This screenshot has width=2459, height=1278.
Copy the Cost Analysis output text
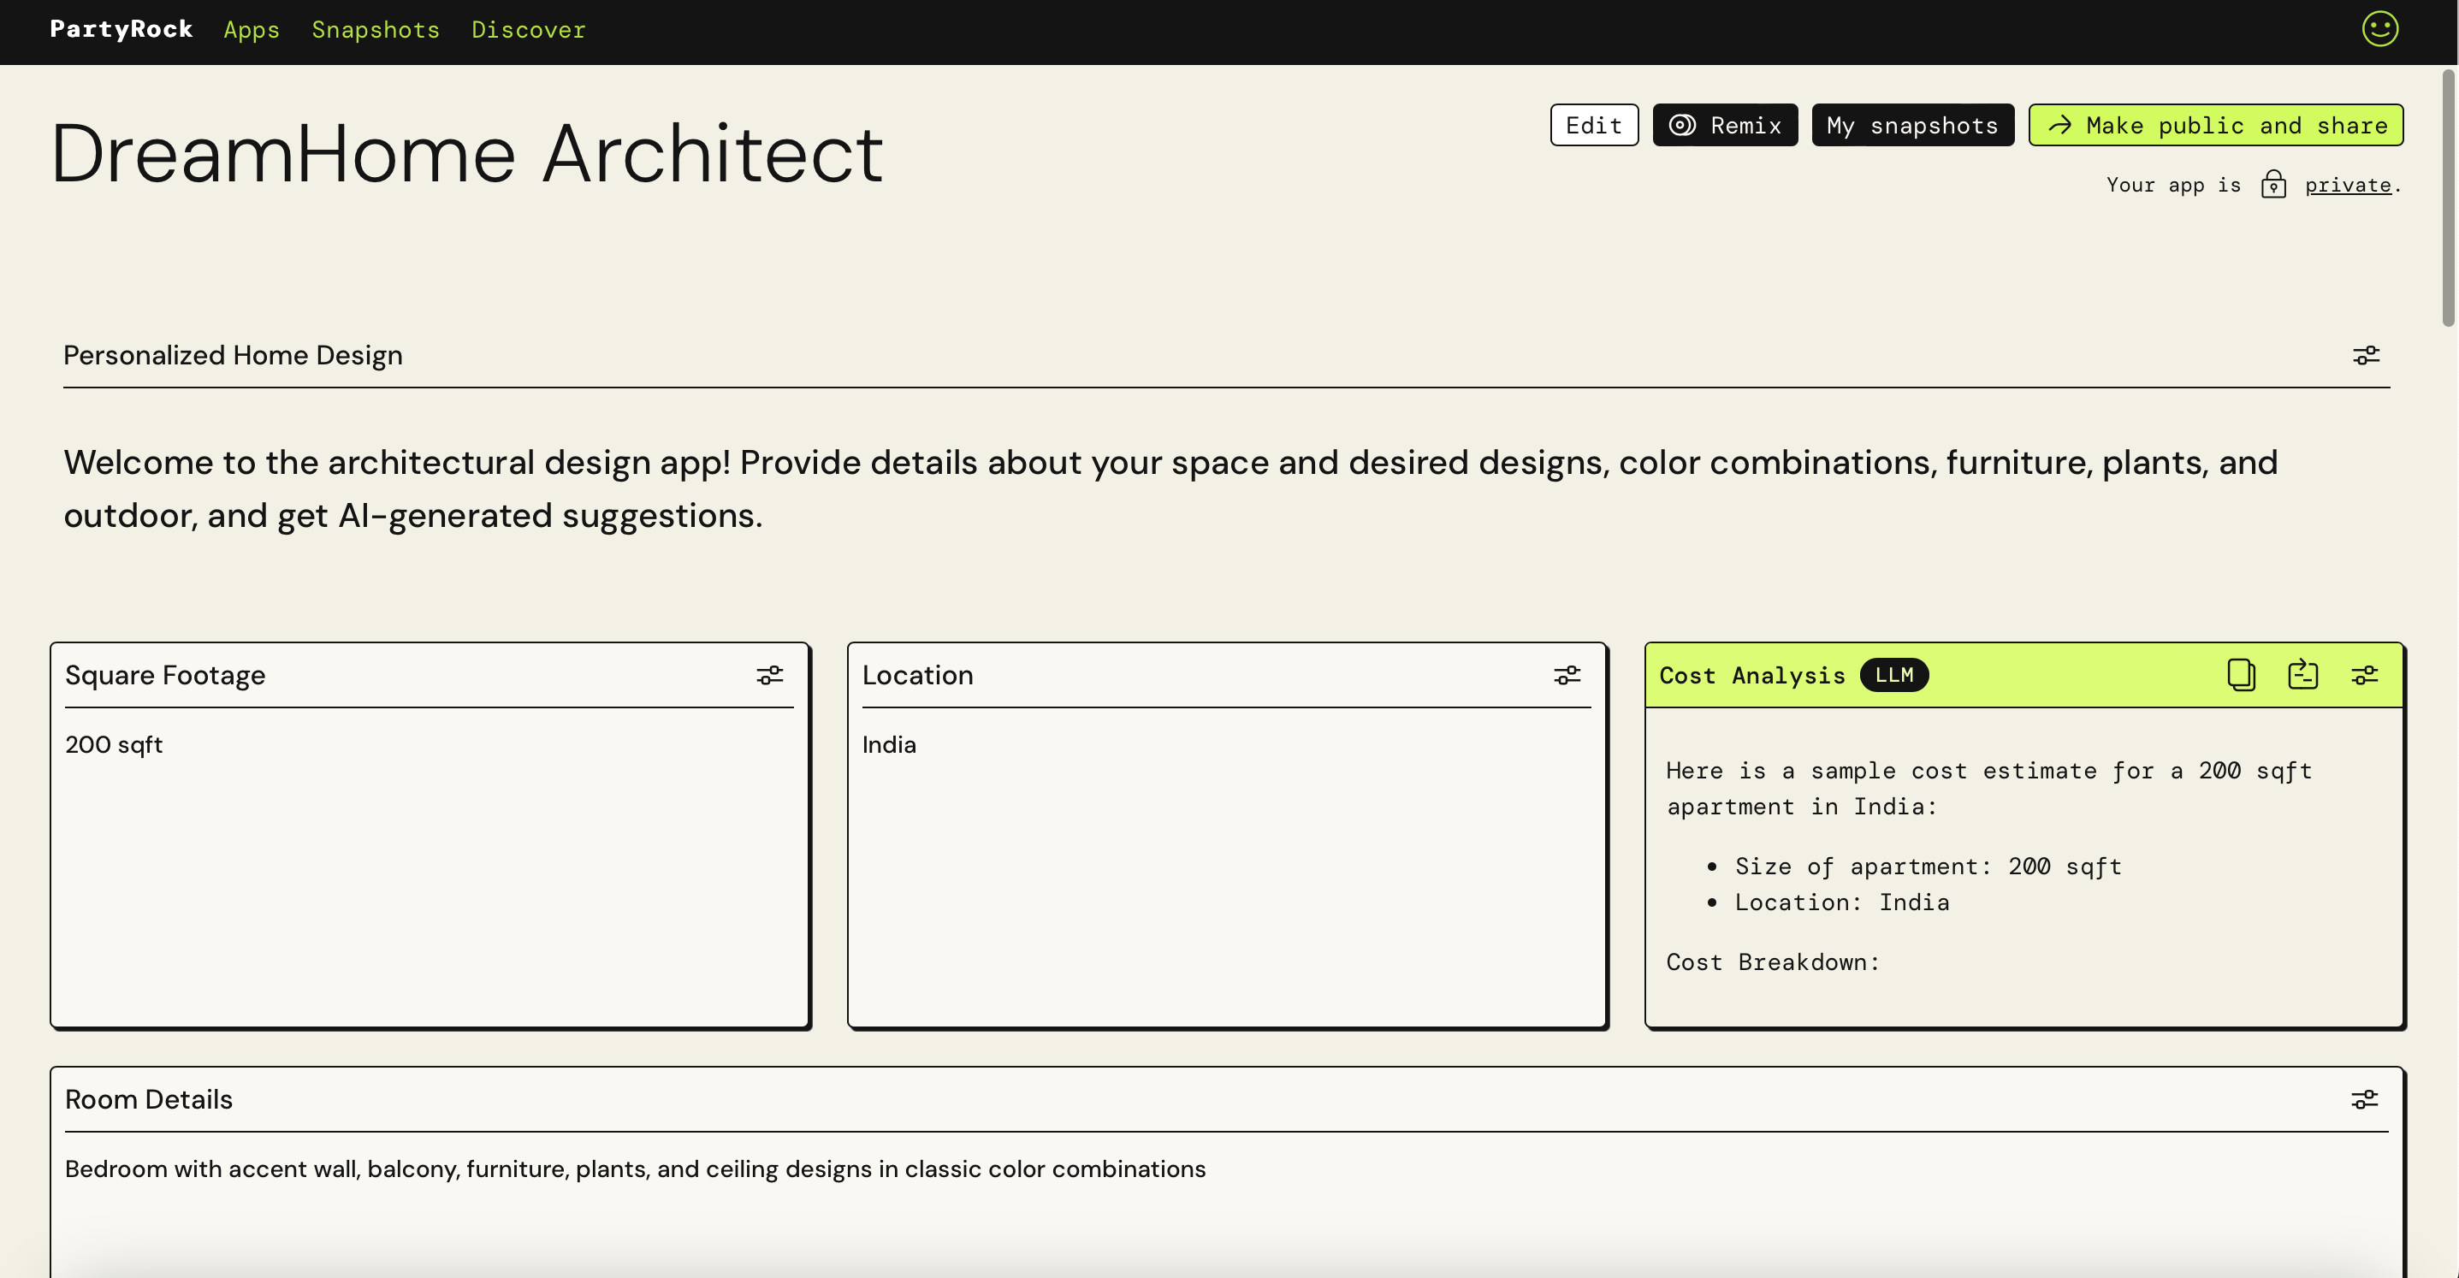(2241, 675)
